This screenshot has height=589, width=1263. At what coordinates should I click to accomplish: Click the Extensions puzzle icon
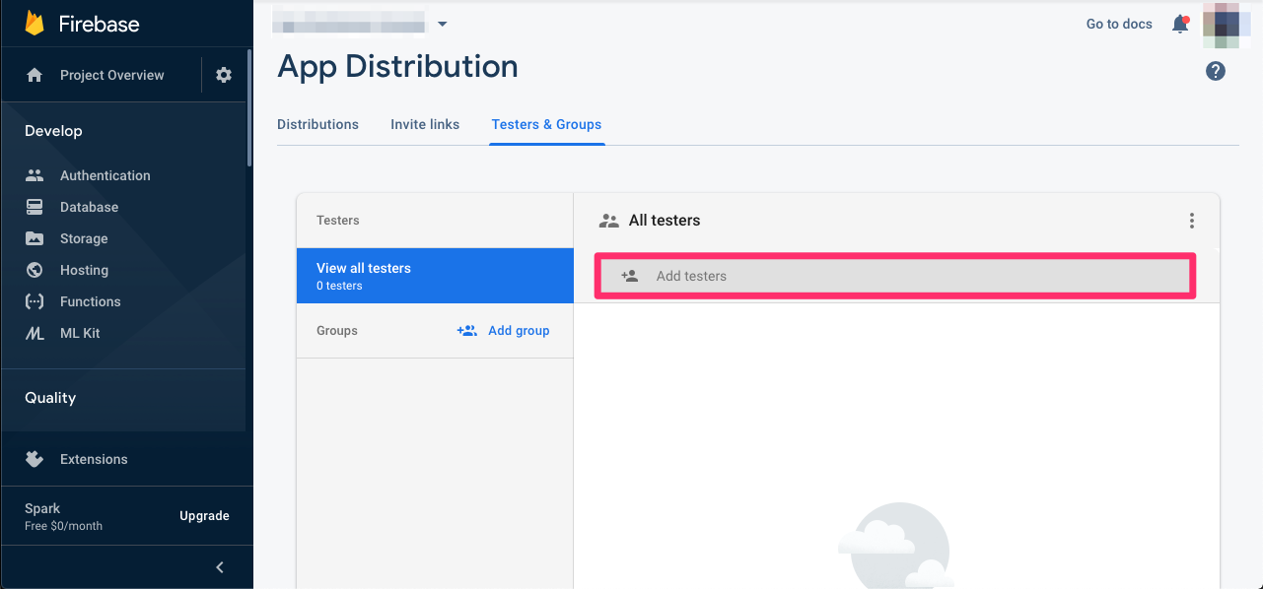(x=35, y=459)
